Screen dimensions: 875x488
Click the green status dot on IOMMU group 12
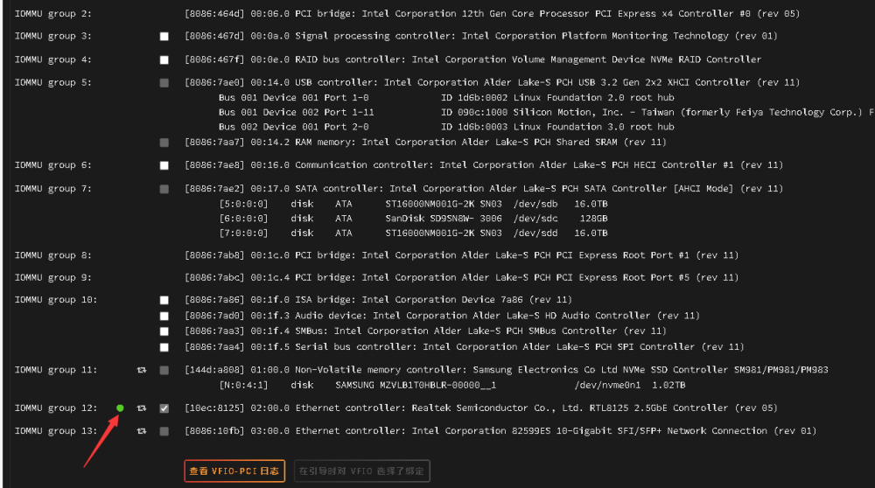coord(120,408)
